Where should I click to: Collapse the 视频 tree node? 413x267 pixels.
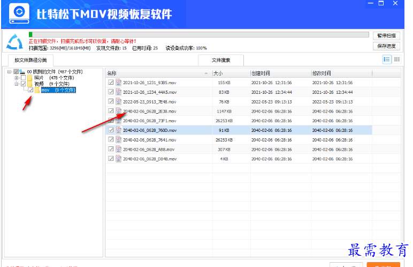[17, 84]
